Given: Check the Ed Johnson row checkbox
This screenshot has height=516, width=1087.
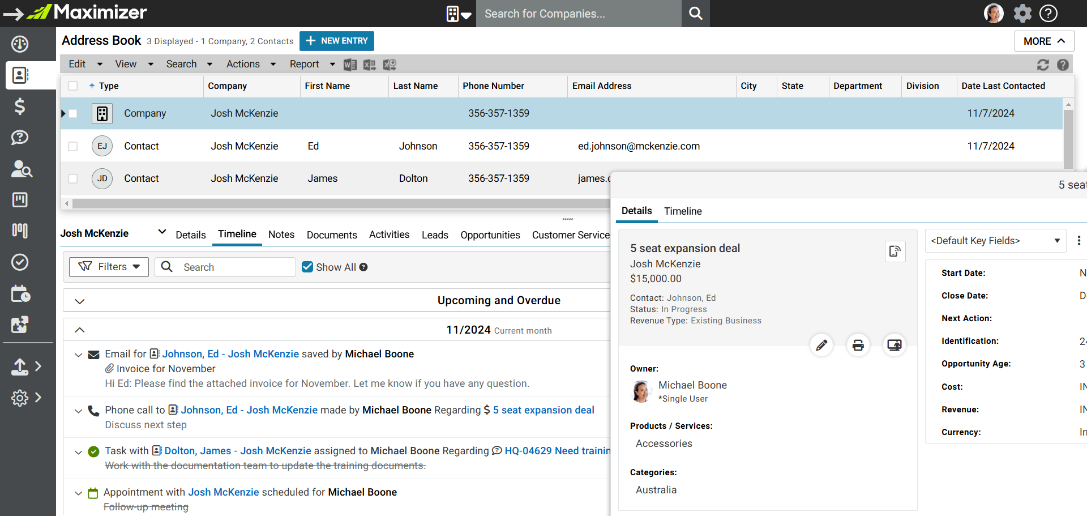Looking at the screenshot, I should [73, 146].
